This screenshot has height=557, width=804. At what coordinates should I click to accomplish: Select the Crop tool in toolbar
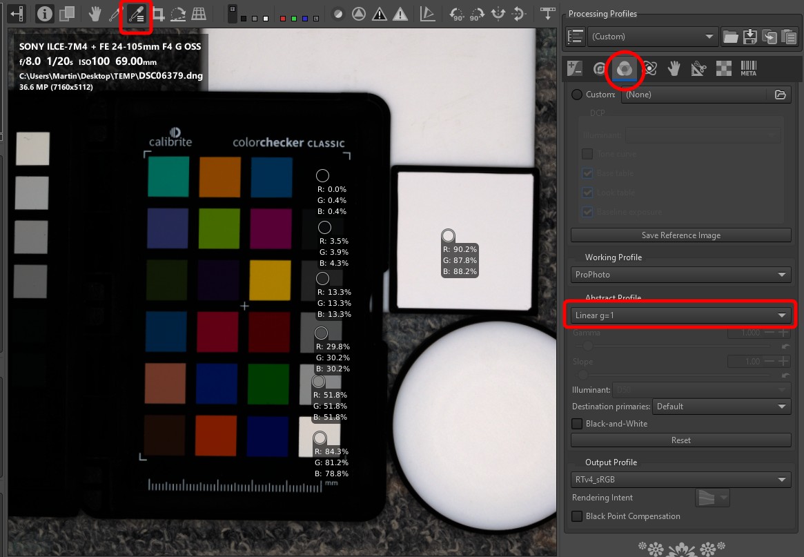point(158,14)
